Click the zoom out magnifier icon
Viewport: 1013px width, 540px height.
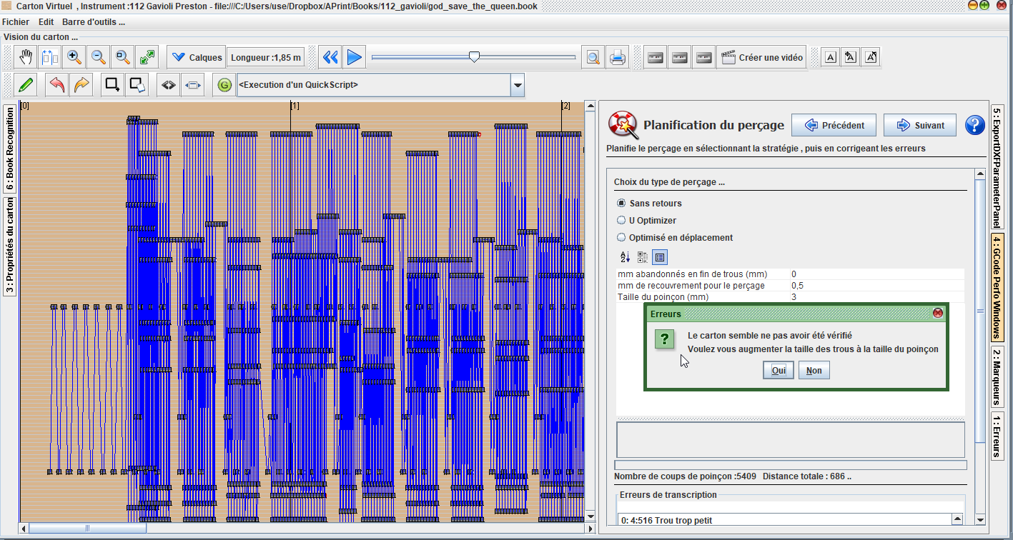[x=99, y=57]
